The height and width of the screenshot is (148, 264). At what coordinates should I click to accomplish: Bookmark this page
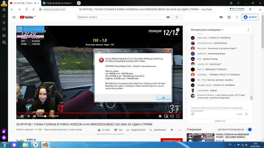[250, 10]
